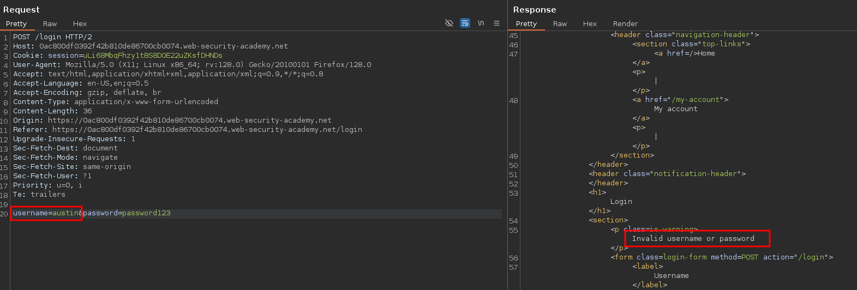857x290 pixels.
Task: Click the password123 value in request body
Action: tap(146, 213)
